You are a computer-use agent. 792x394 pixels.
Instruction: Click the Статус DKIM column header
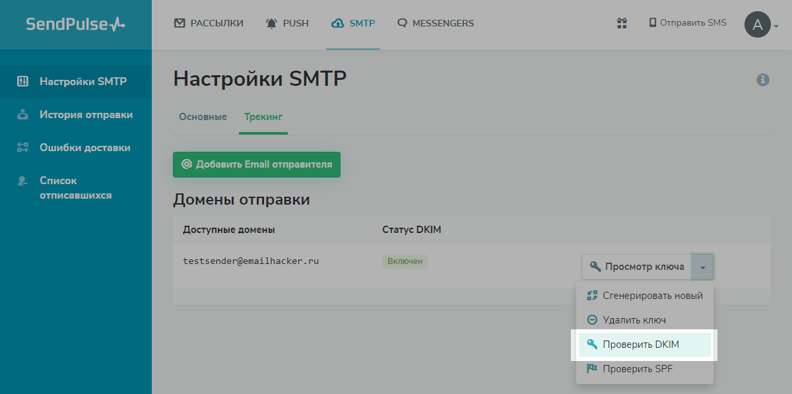[412, 230]
